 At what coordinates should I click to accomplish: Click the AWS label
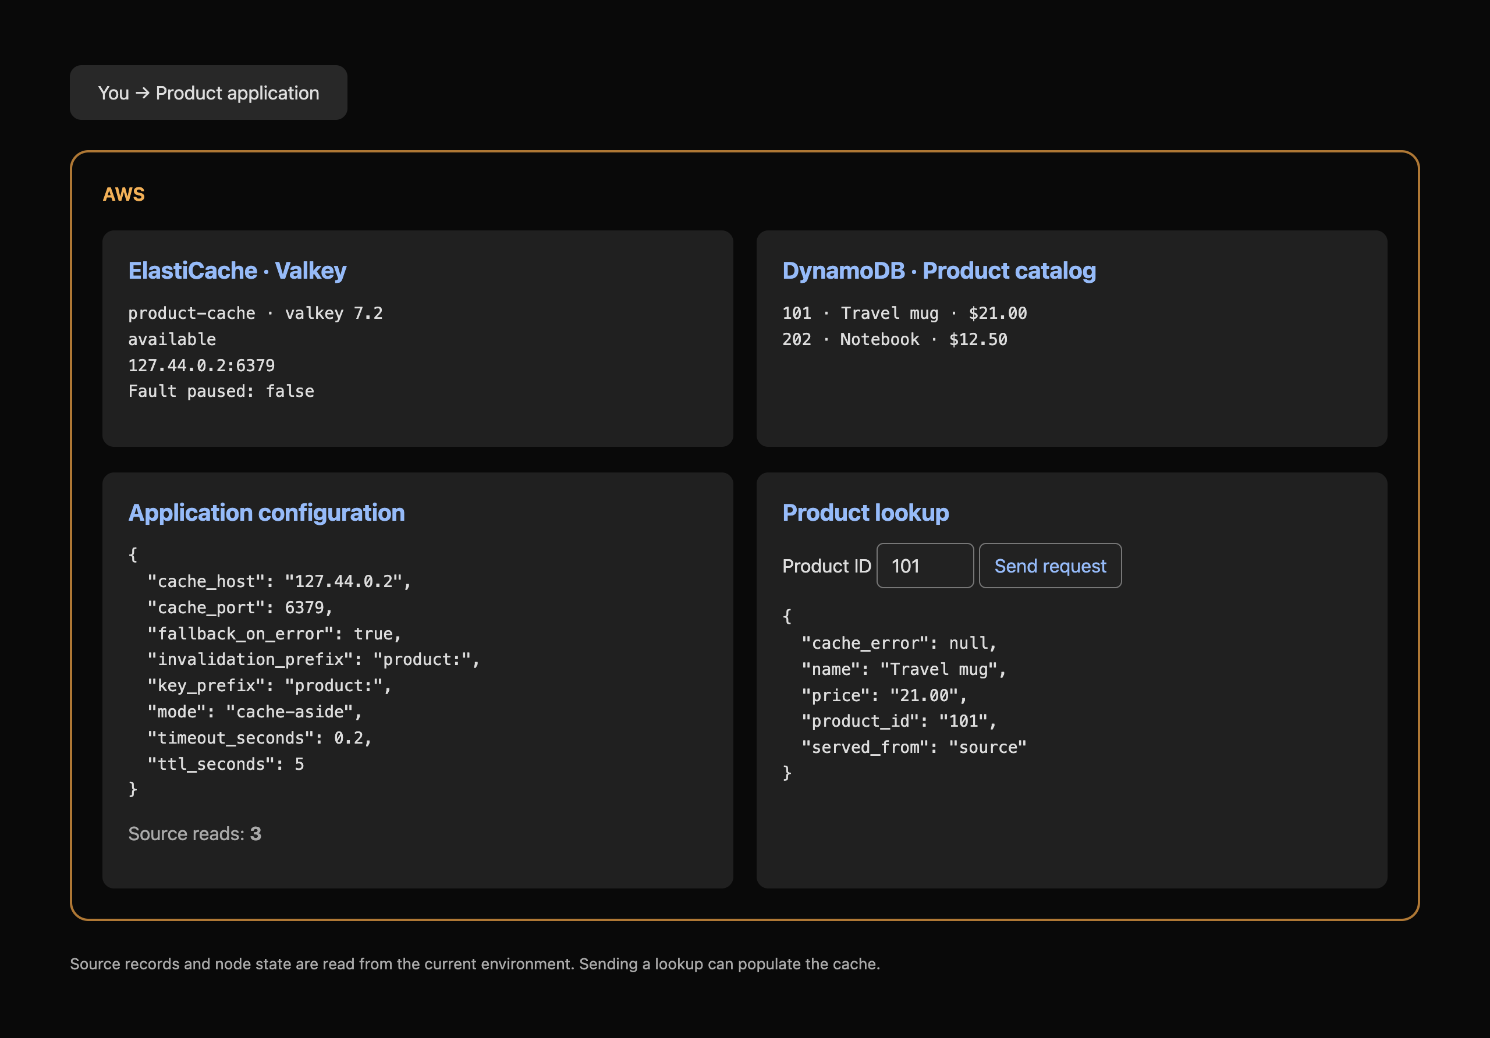124,194
